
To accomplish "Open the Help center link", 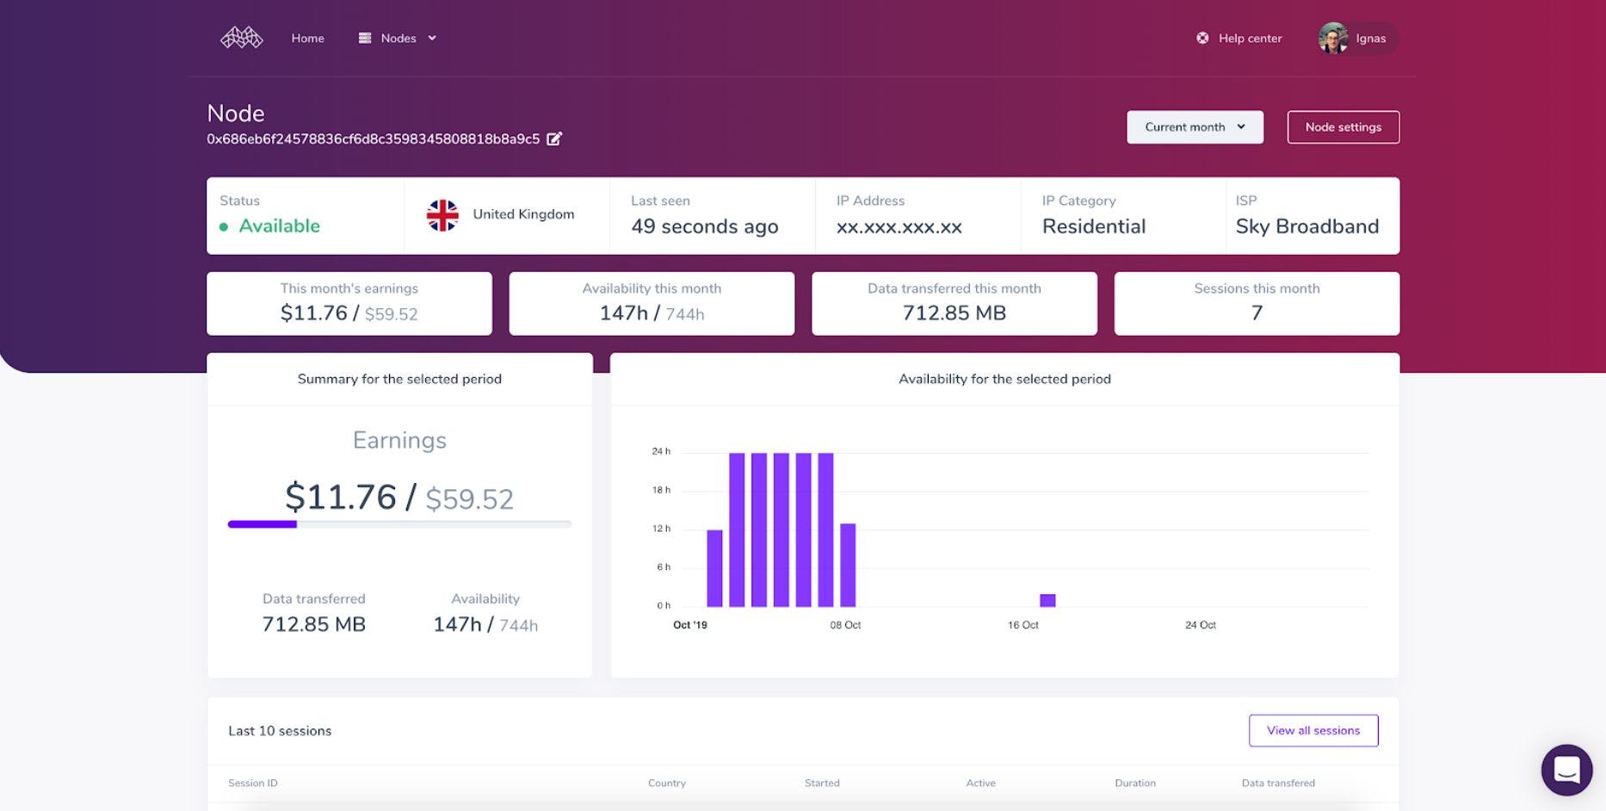I will point(1250,38).
